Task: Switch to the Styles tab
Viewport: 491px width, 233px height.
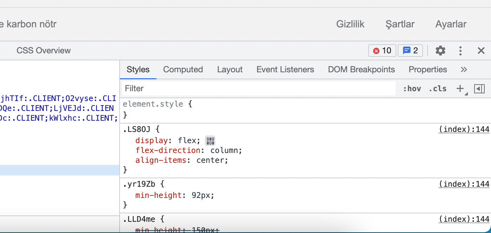Action: tap(138, 69)
